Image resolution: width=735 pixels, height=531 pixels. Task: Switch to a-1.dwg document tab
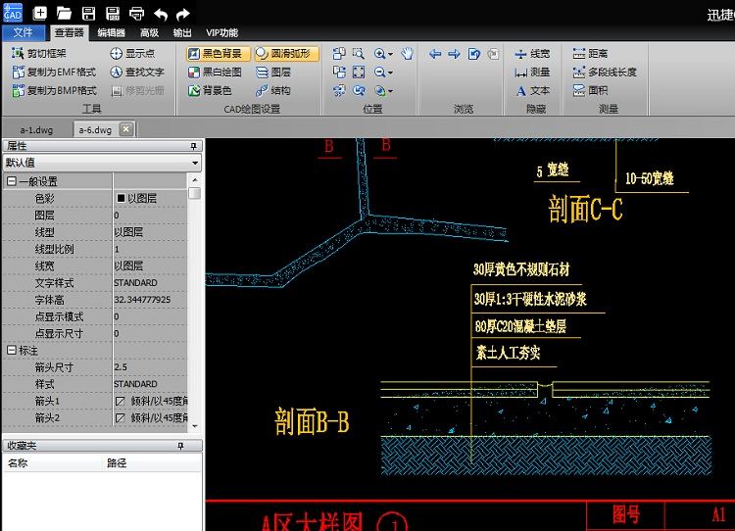point(36,129)
